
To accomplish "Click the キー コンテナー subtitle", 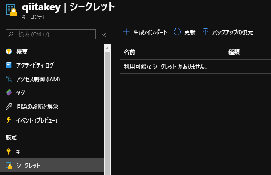I will tap(35, 17).
